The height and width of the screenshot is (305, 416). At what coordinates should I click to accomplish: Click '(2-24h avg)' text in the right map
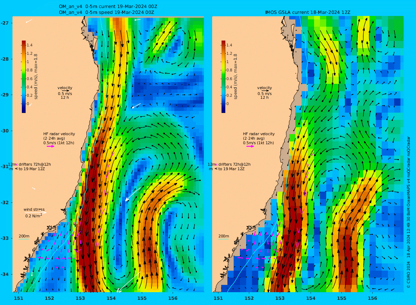pos(253,138)
